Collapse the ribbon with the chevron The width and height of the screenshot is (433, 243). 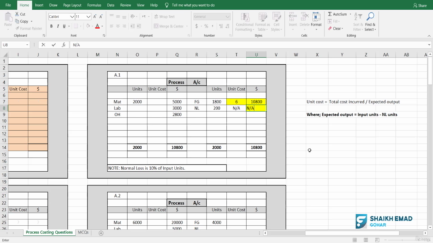point(429,36)
